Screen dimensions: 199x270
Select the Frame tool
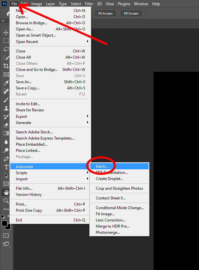coord(6,74)
